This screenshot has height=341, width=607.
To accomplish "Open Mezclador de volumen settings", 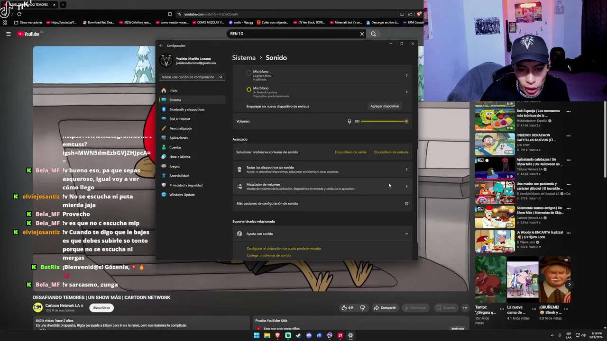I will (x=322, y=186).
